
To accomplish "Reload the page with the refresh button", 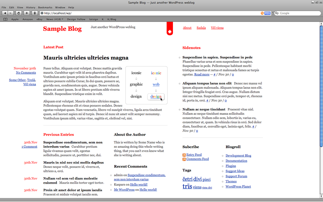I will coord(18,13).
